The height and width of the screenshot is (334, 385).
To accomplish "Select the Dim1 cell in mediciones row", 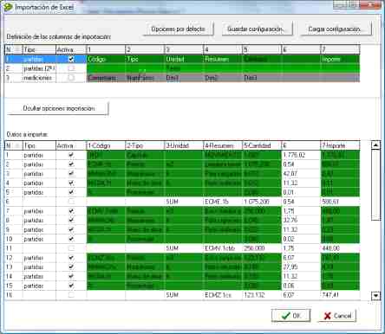I will 184,78.
